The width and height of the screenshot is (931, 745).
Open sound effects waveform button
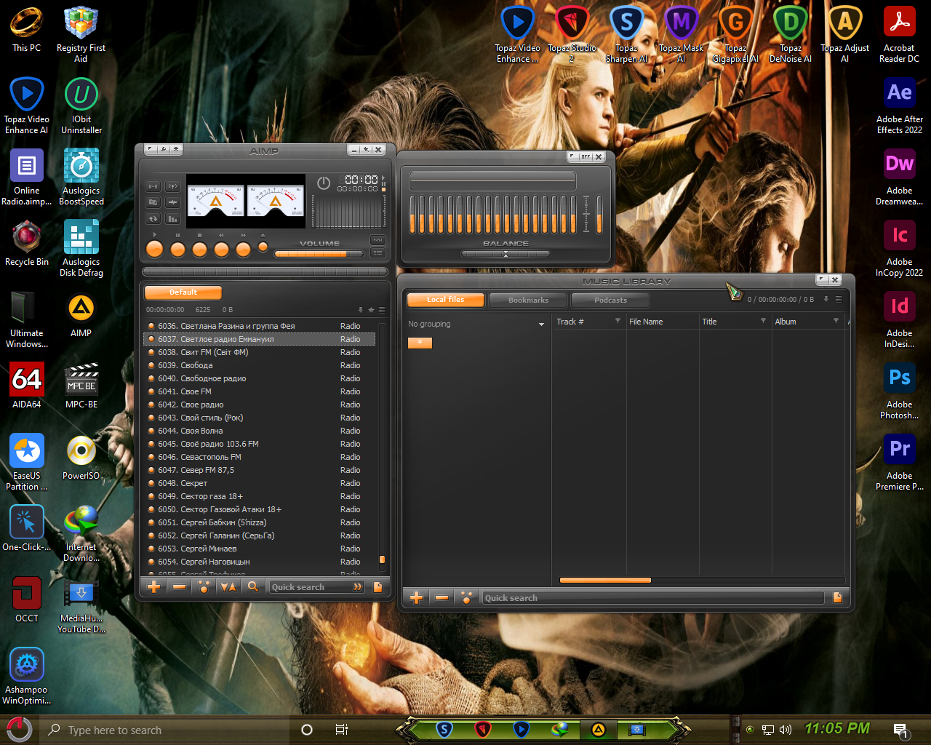click(172, 202)
